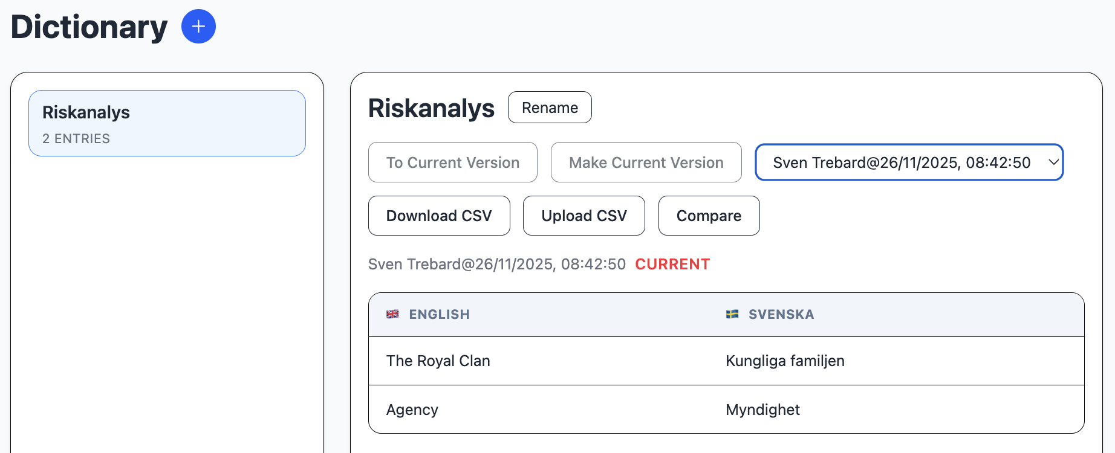Select the 'The Royal Clan' English cell
Viewport: 1115px width, 453px height.
pyautogui.click(x=438, y=361)
